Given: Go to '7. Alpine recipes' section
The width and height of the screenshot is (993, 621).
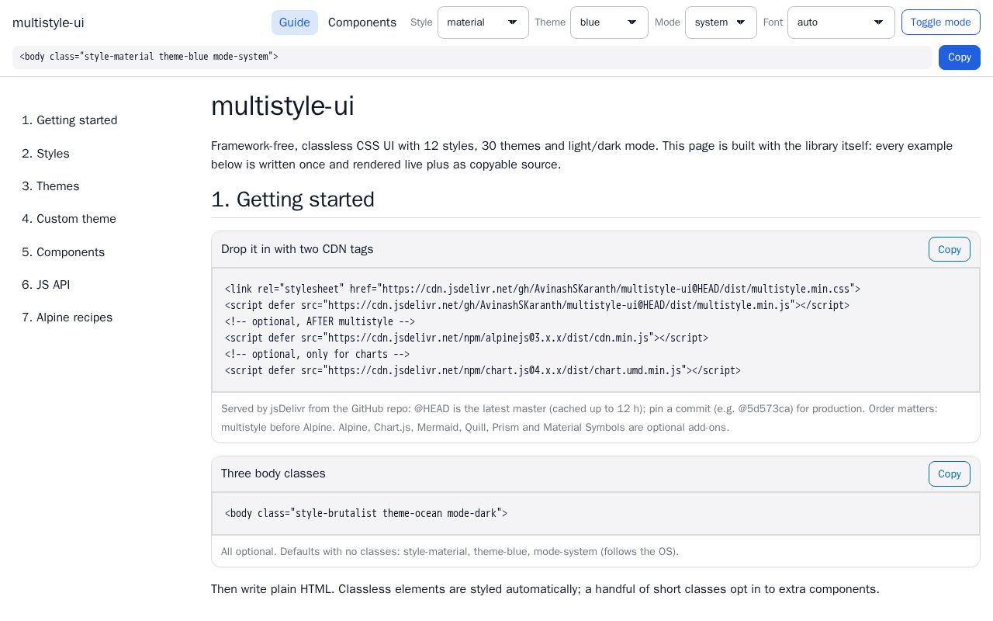Looking at the screenshot, I should [67, 317].
